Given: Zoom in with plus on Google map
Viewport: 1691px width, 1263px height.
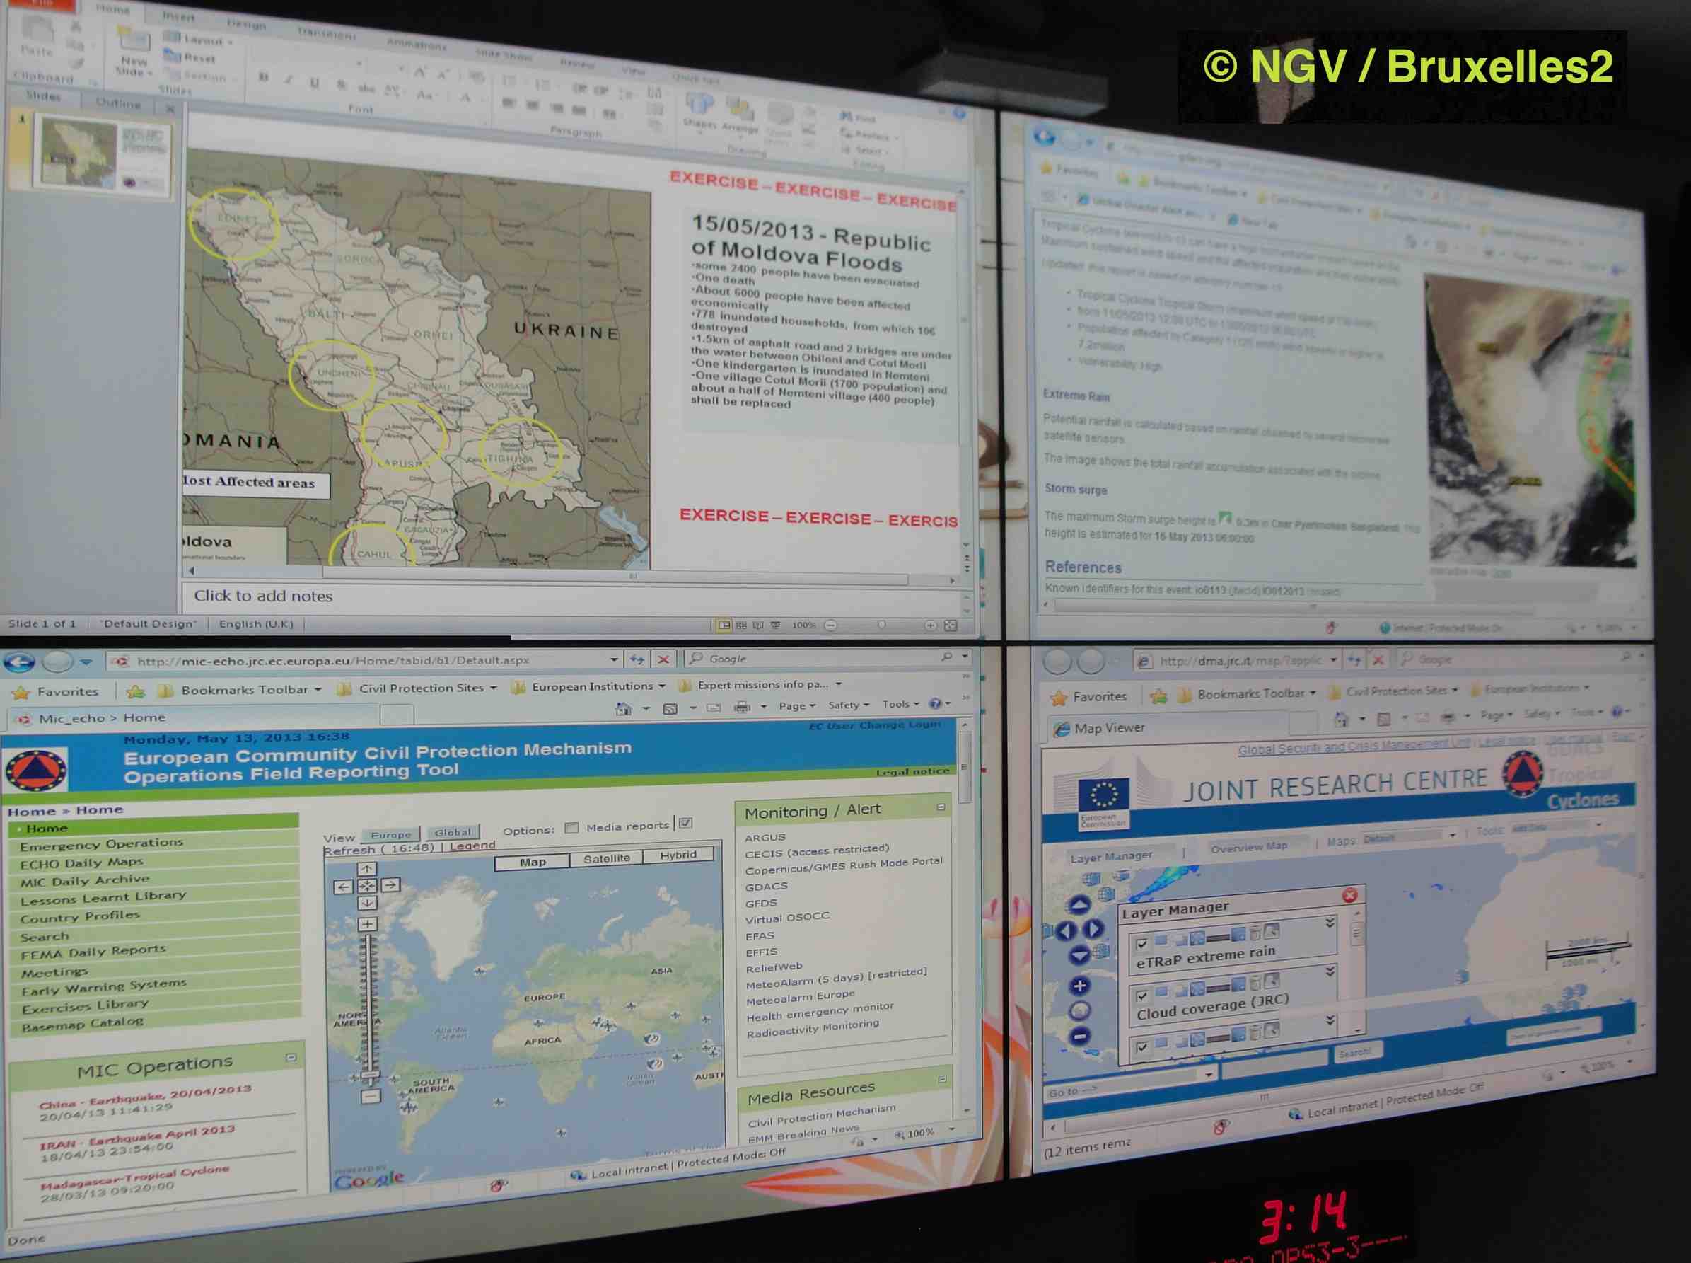Looking at the screenshot, I should click(x=368, y=924).
